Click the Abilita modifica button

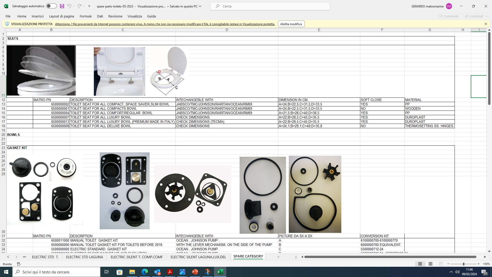point(291,24)
